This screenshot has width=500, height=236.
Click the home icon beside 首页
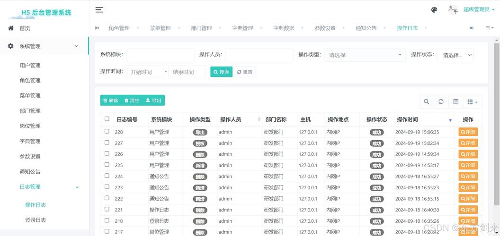coord(11,28)
